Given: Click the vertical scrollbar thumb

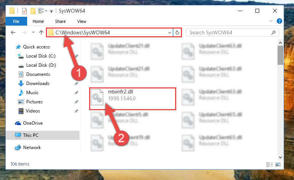Looking at the screenshot, I should 280,55.
